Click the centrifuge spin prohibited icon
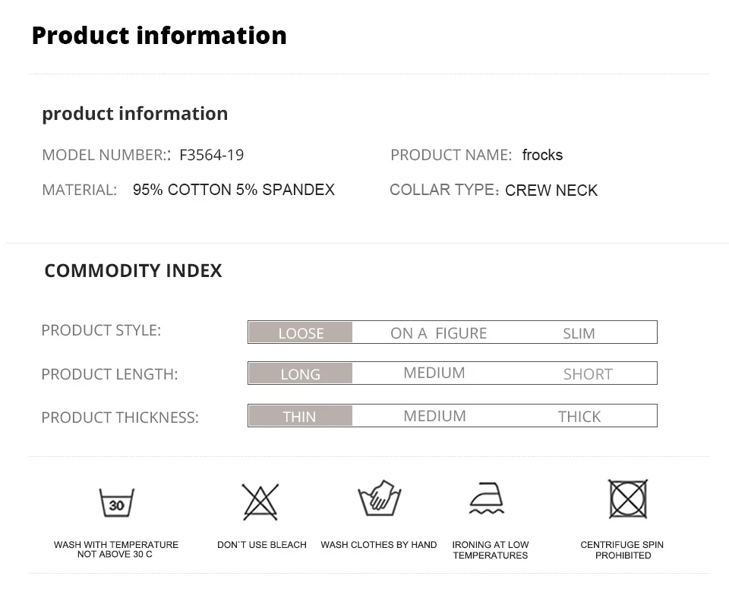729x592 pixels. click(x=628, y=499)
